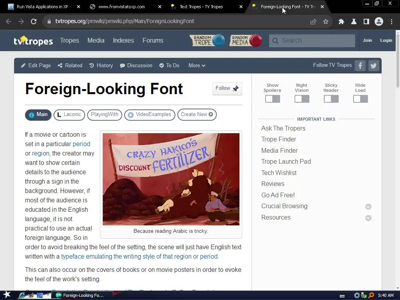Click the Login link
The image size is (400, 300).
[386, 40]
